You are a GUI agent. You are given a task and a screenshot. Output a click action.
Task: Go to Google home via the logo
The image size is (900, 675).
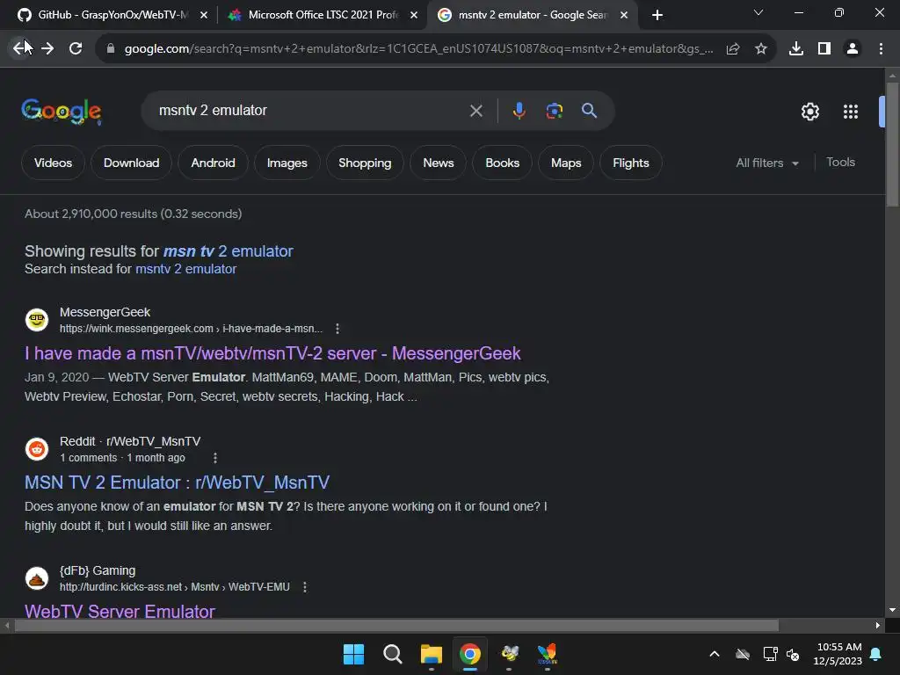click(x=62, y=112)
